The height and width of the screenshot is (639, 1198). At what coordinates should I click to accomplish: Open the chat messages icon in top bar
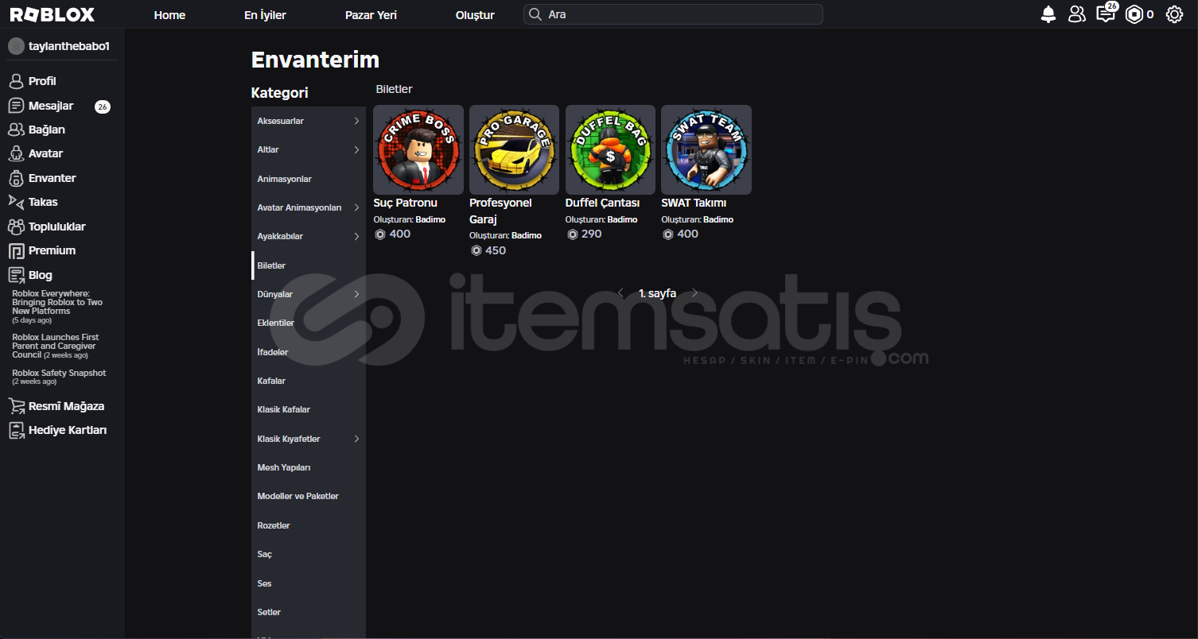coord(1105,14)
